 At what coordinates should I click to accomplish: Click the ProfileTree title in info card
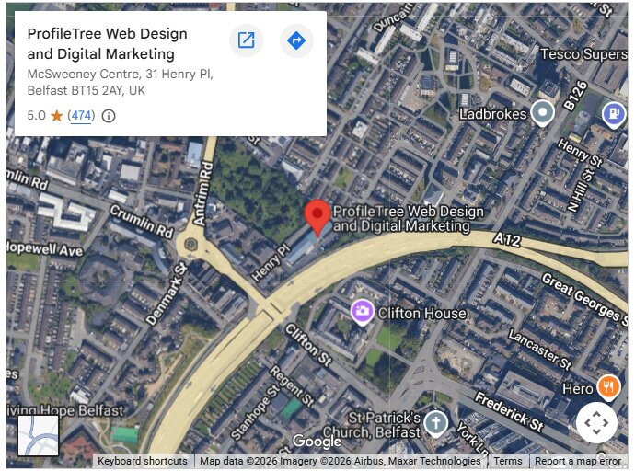pos(108,44)
